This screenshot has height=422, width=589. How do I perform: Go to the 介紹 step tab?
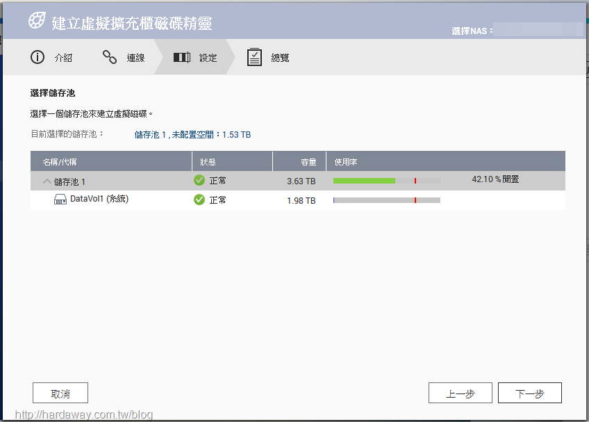(x=52, y=58)
